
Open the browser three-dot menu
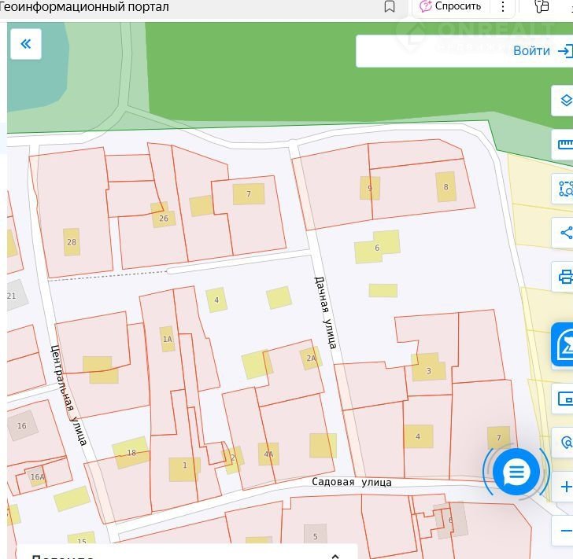503,7
